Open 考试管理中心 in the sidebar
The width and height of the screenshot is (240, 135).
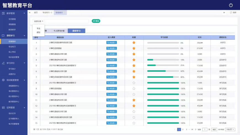14,91
